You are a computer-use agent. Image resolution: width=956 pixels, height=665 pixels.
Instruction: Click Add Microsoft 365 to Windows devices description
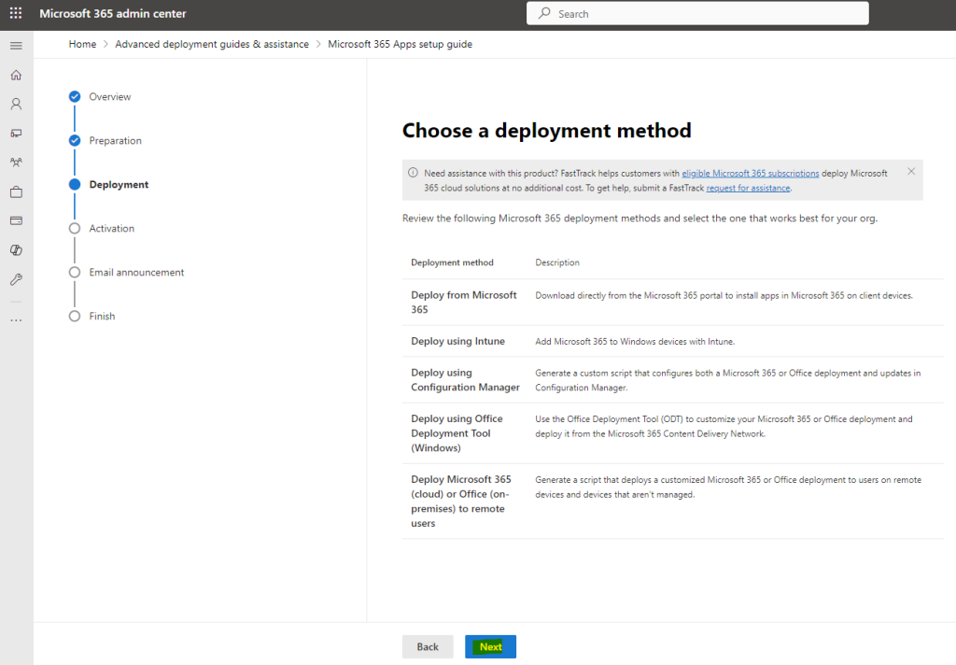click(x=635, y=342)
